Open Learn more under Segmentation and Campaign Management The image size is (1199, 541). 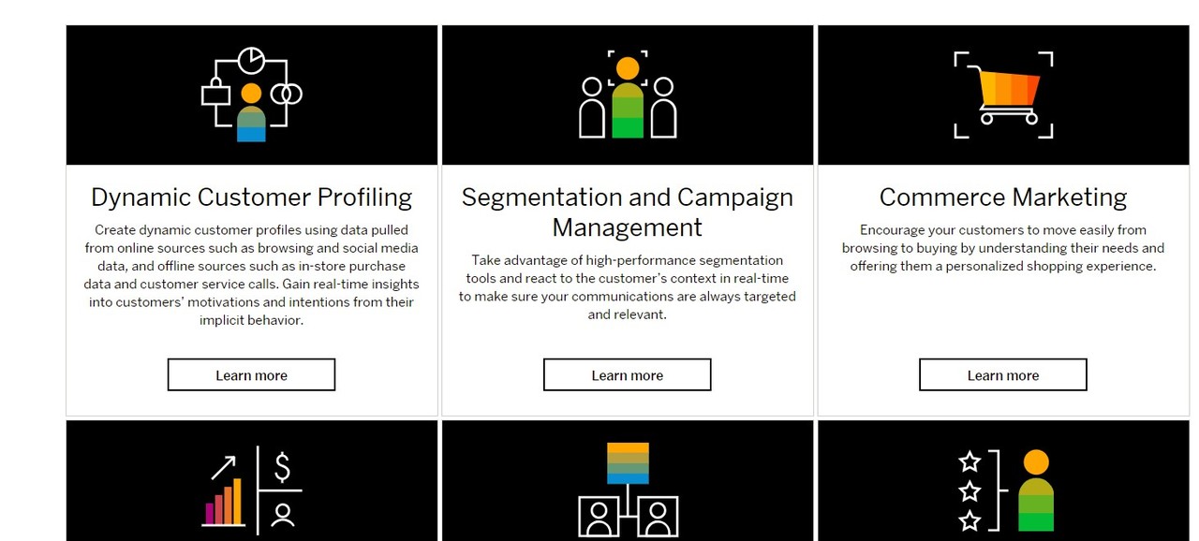point(627,375)
